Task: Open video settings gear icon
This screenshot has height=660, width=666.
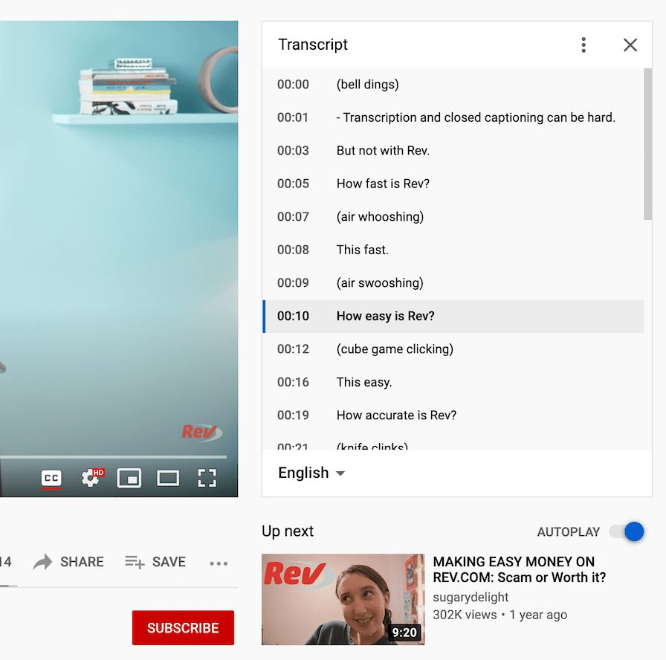Action: [x=92, y=478]
